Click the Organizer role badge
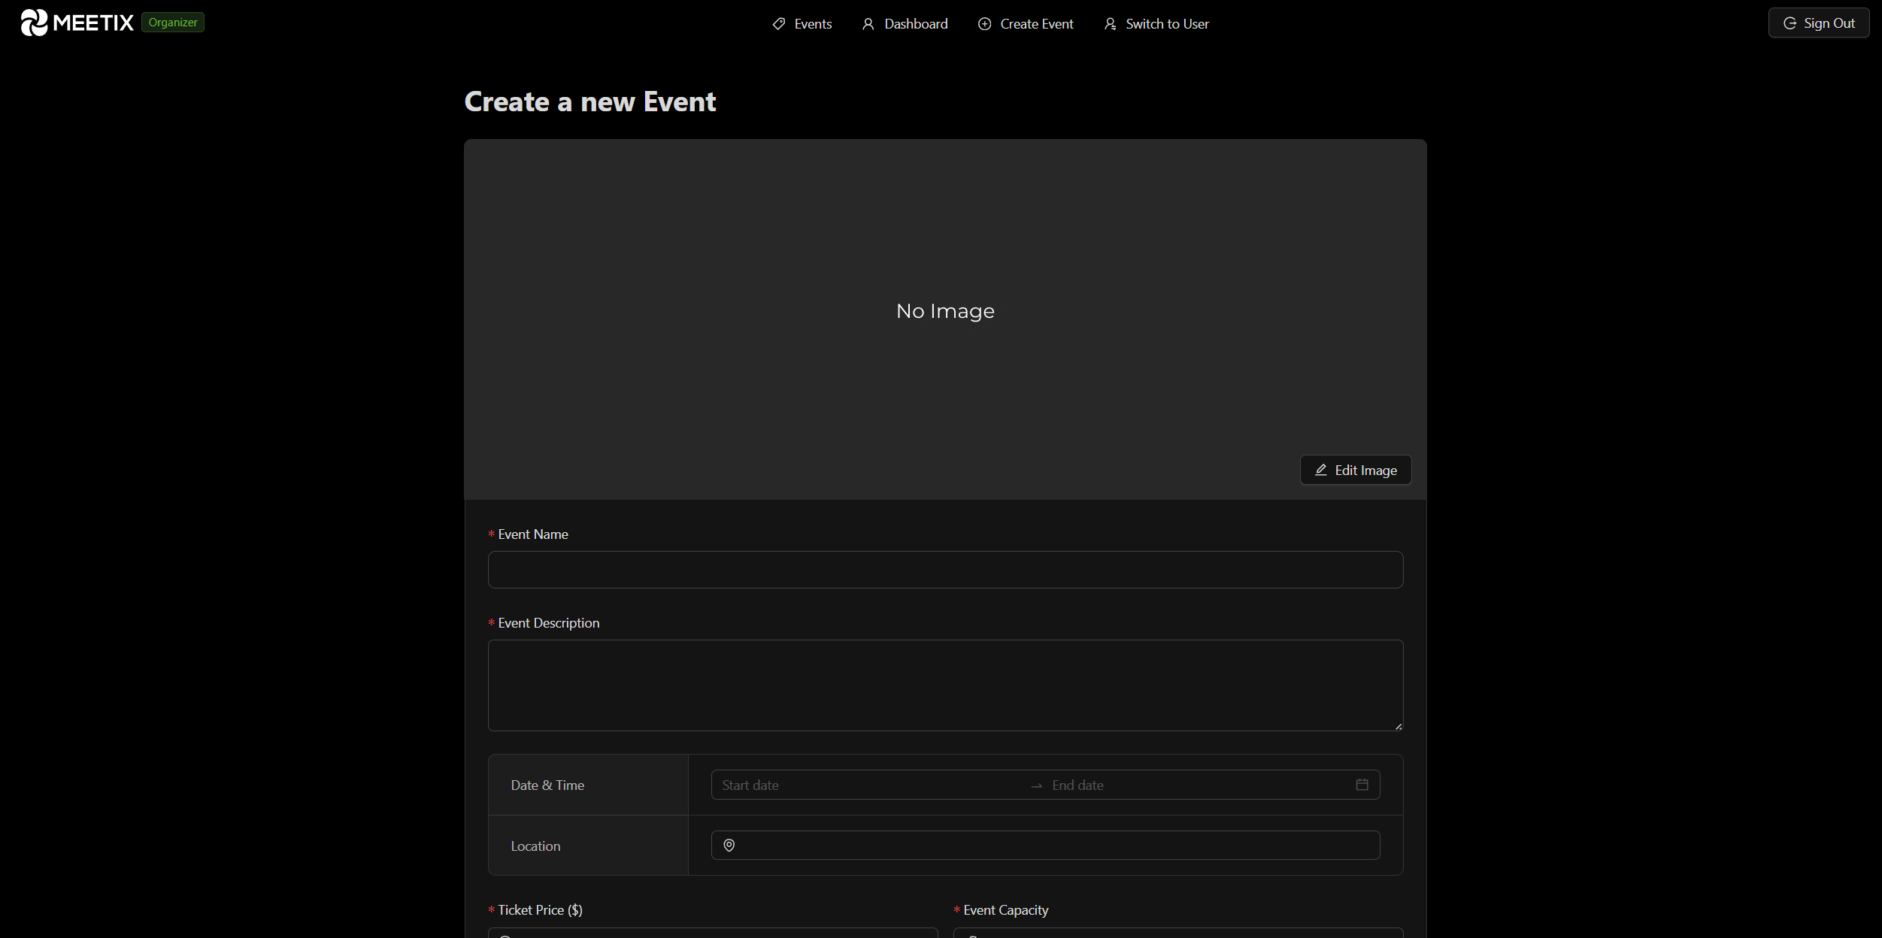This screenshot has height=938, width=1882. point(173,23)
